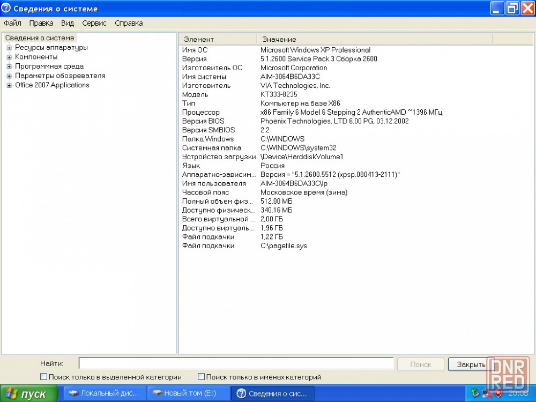Screen dimensions: 536x402
Task: Select Ресурсы аппаратуры in the tree
Action: 51,48
